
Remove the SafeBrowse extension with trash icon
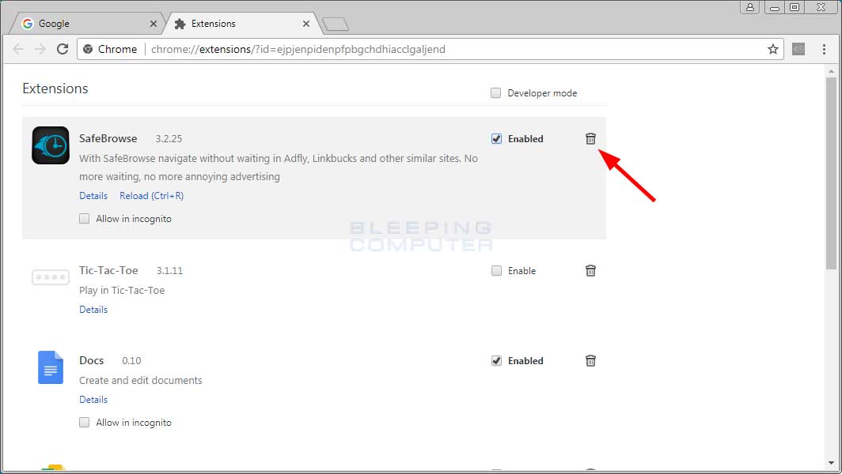click(x=590, y=139)
